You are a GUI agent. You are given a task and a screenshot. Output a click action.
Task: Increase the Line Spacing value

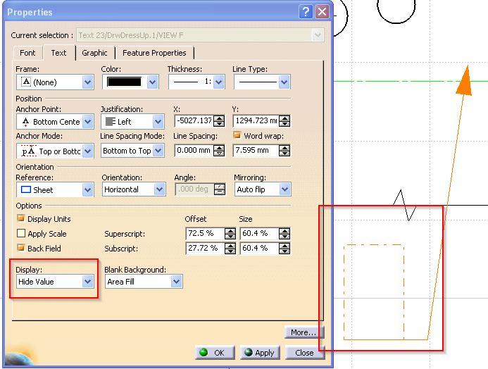click(220, 148)
